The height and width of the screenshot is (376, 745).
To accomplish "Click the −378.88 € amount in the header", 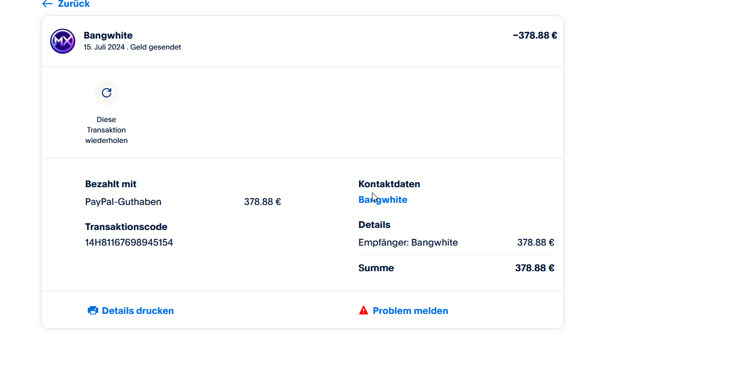I will point(535,35).
